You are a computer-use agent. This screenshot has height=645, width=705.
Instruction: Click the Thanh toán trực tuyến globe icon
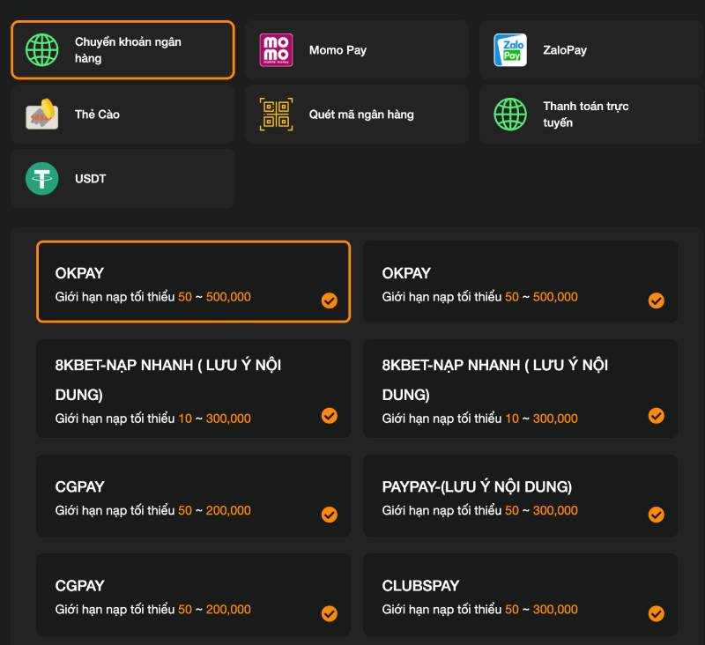(510, 115)
